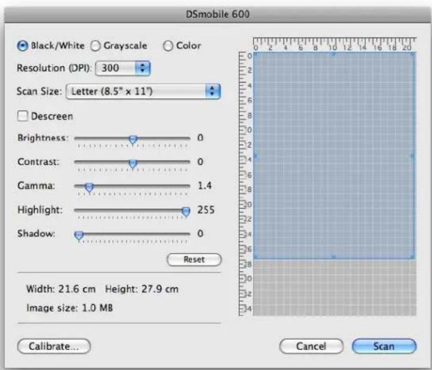Cancel the scan dialog
432x370 pixels.
311,346
